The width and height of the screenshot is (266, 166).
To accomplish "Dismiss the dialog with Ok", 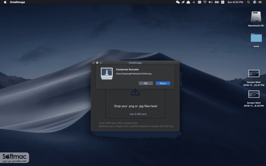I will (x=146, y=83).
